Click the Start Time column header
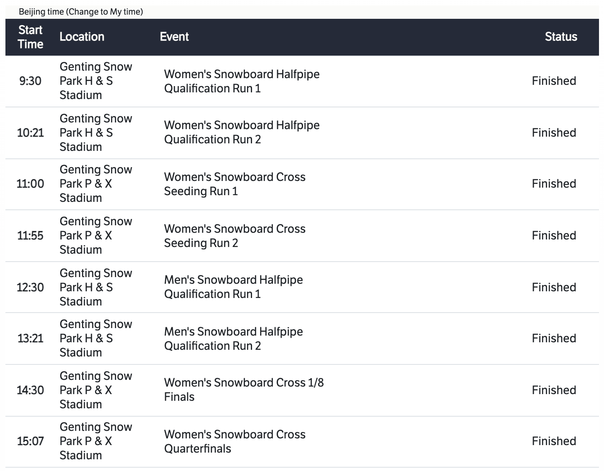This screenshot has width=604, height=471. click(x=31, y=37)
